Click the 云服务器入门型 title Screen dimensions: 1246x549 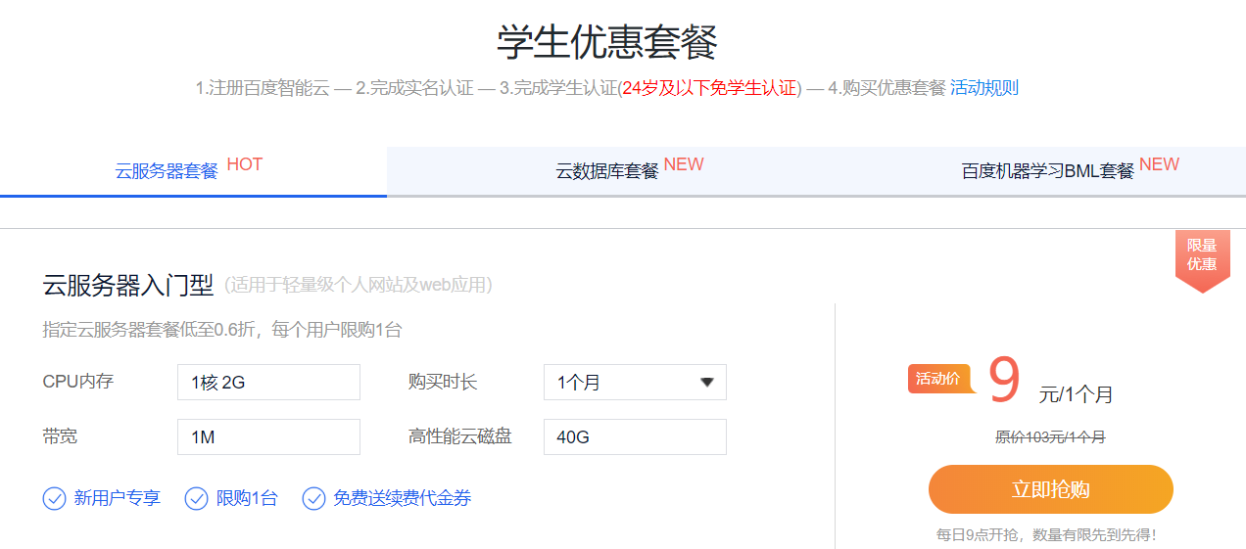tap(128, 286)
